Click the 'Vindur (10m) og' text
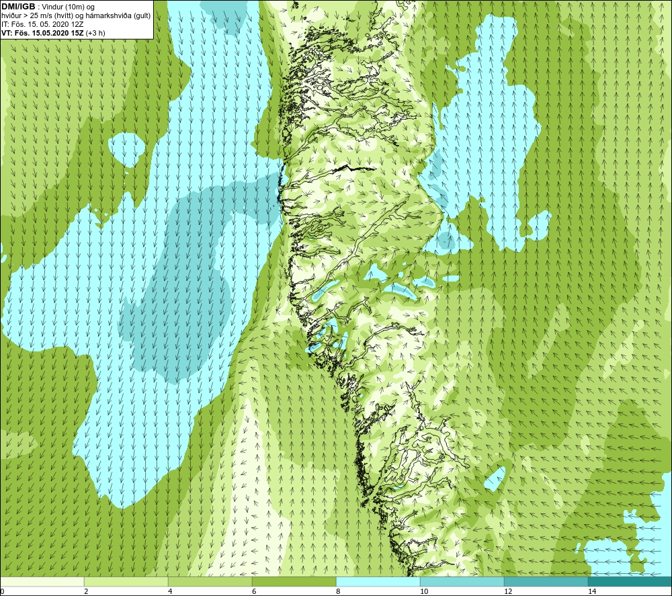 point(68,7)
